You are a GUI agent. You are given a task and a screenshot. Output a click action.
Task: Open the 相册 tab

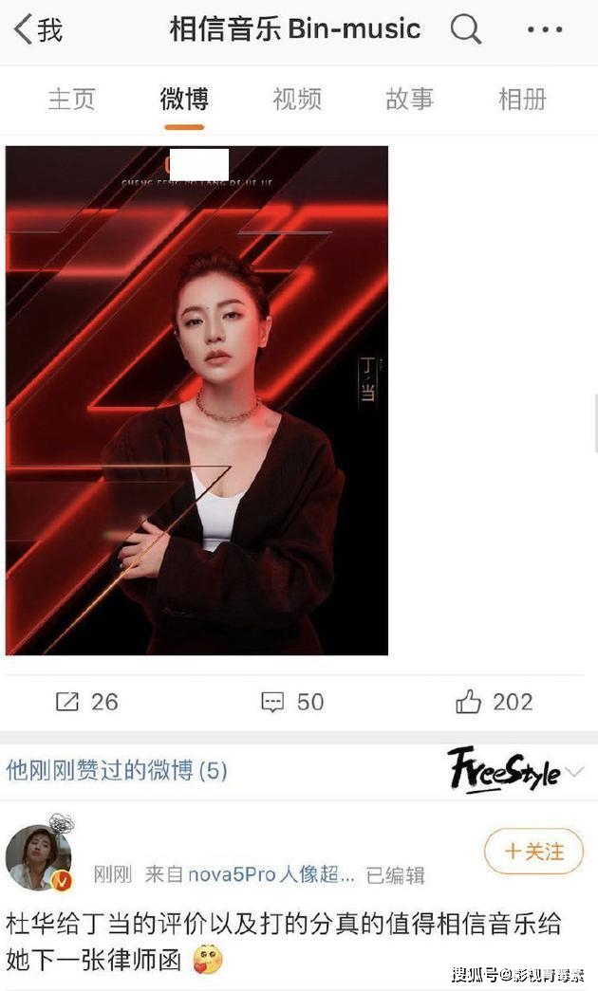click(522, 100)
